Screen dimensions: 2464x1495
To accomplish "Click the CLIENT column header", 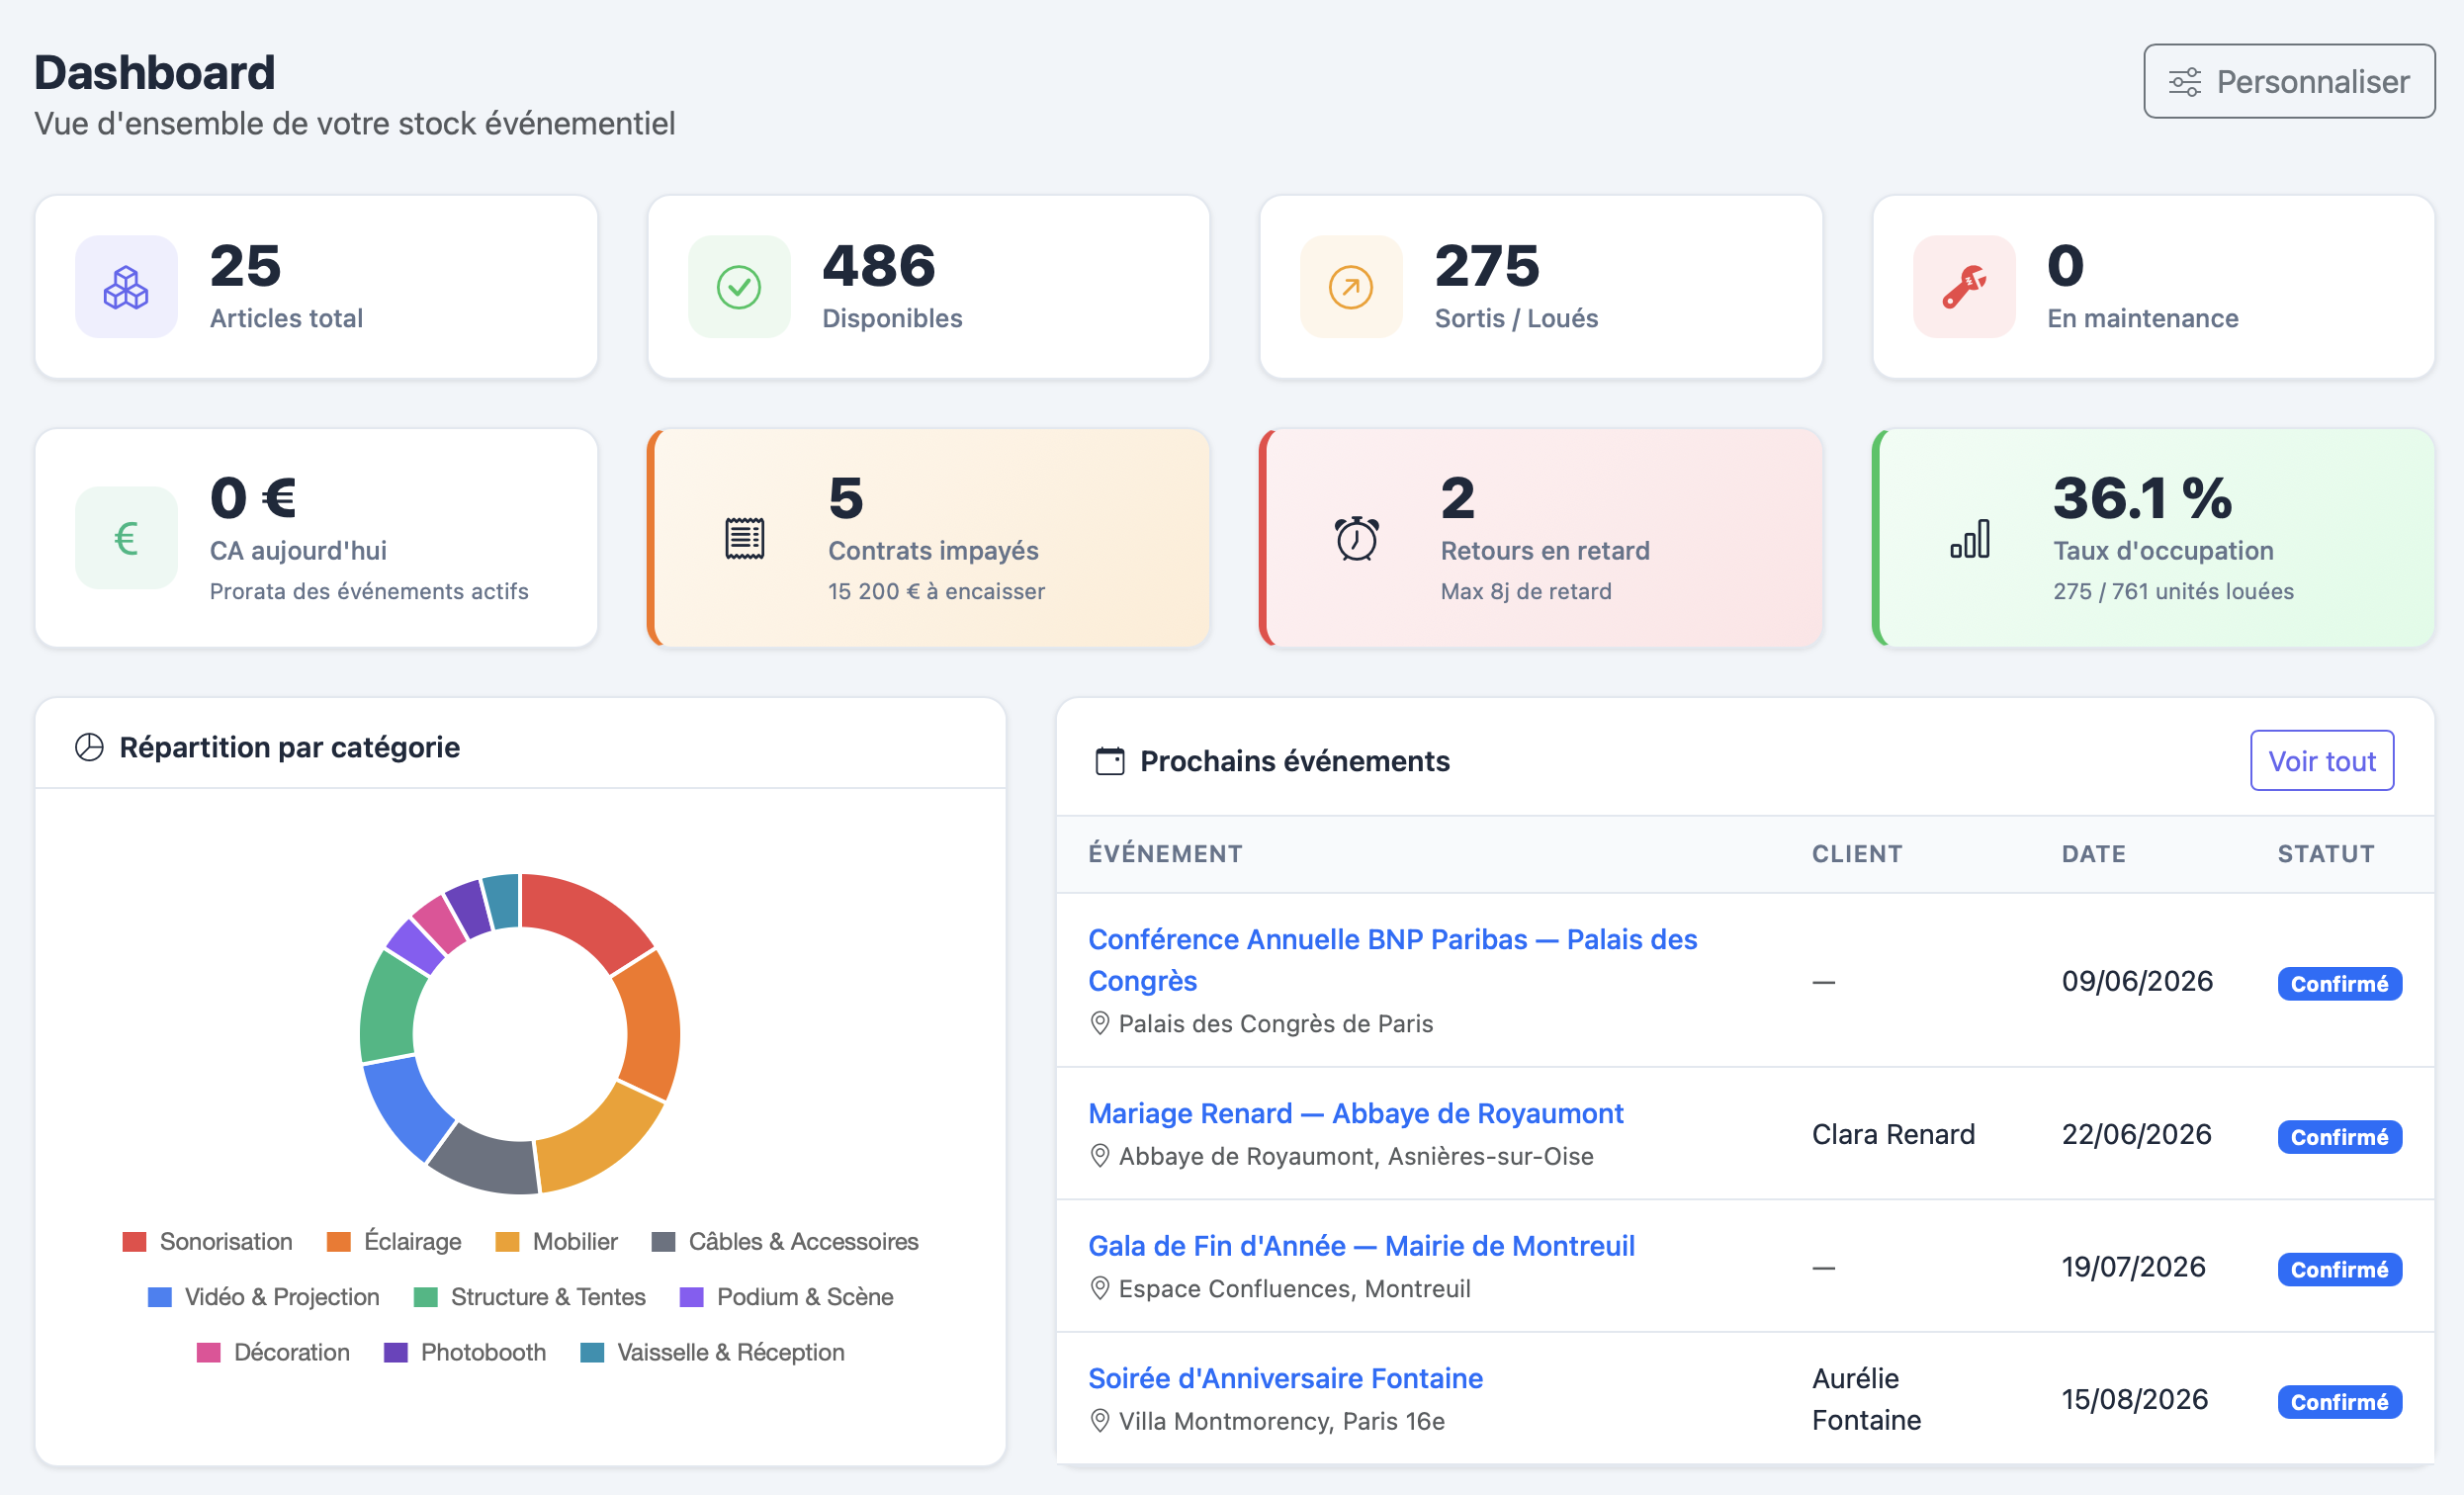I will [x=1857, y=853].
